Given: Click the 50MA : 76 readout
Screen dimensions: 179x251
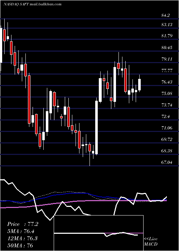Looking at the screenshot, I should [x=20, y=245].
